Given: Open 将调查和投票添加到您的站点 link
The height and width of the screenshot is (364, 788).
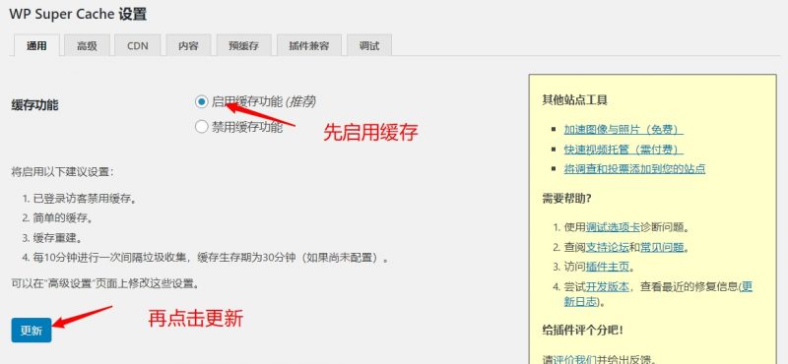Looking at the screenshot, I should 634,168.
